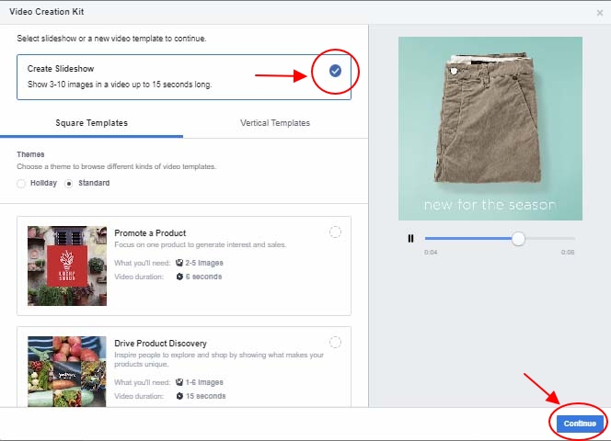
Task: Pause the video preview playback
Action: (x=410, y=239)
